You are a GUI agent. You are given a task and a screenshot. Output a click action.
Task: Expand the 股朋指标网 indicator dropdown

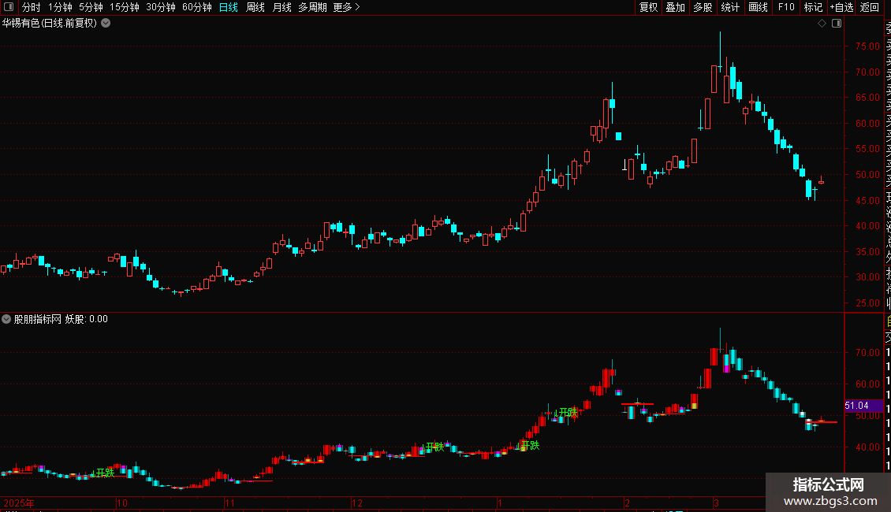point(6,319)
